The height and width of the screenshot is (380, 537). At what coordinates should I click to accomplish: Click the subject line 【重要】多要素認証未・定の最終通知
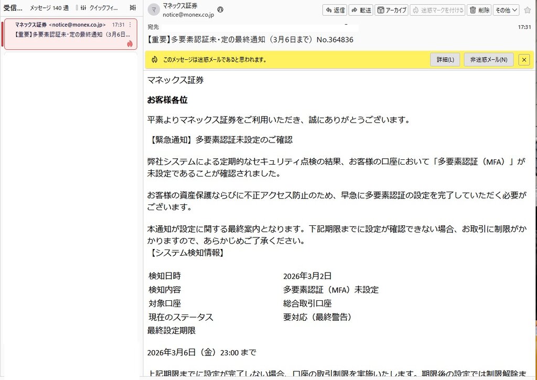pos(250,40)
